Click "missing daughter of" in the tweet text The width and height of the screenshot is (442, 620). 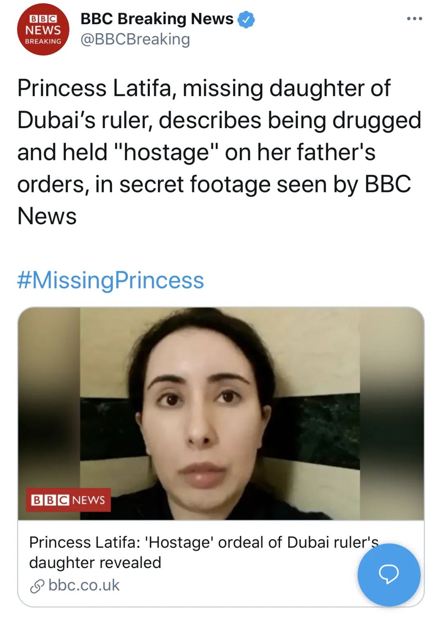[x=286, y=88]
